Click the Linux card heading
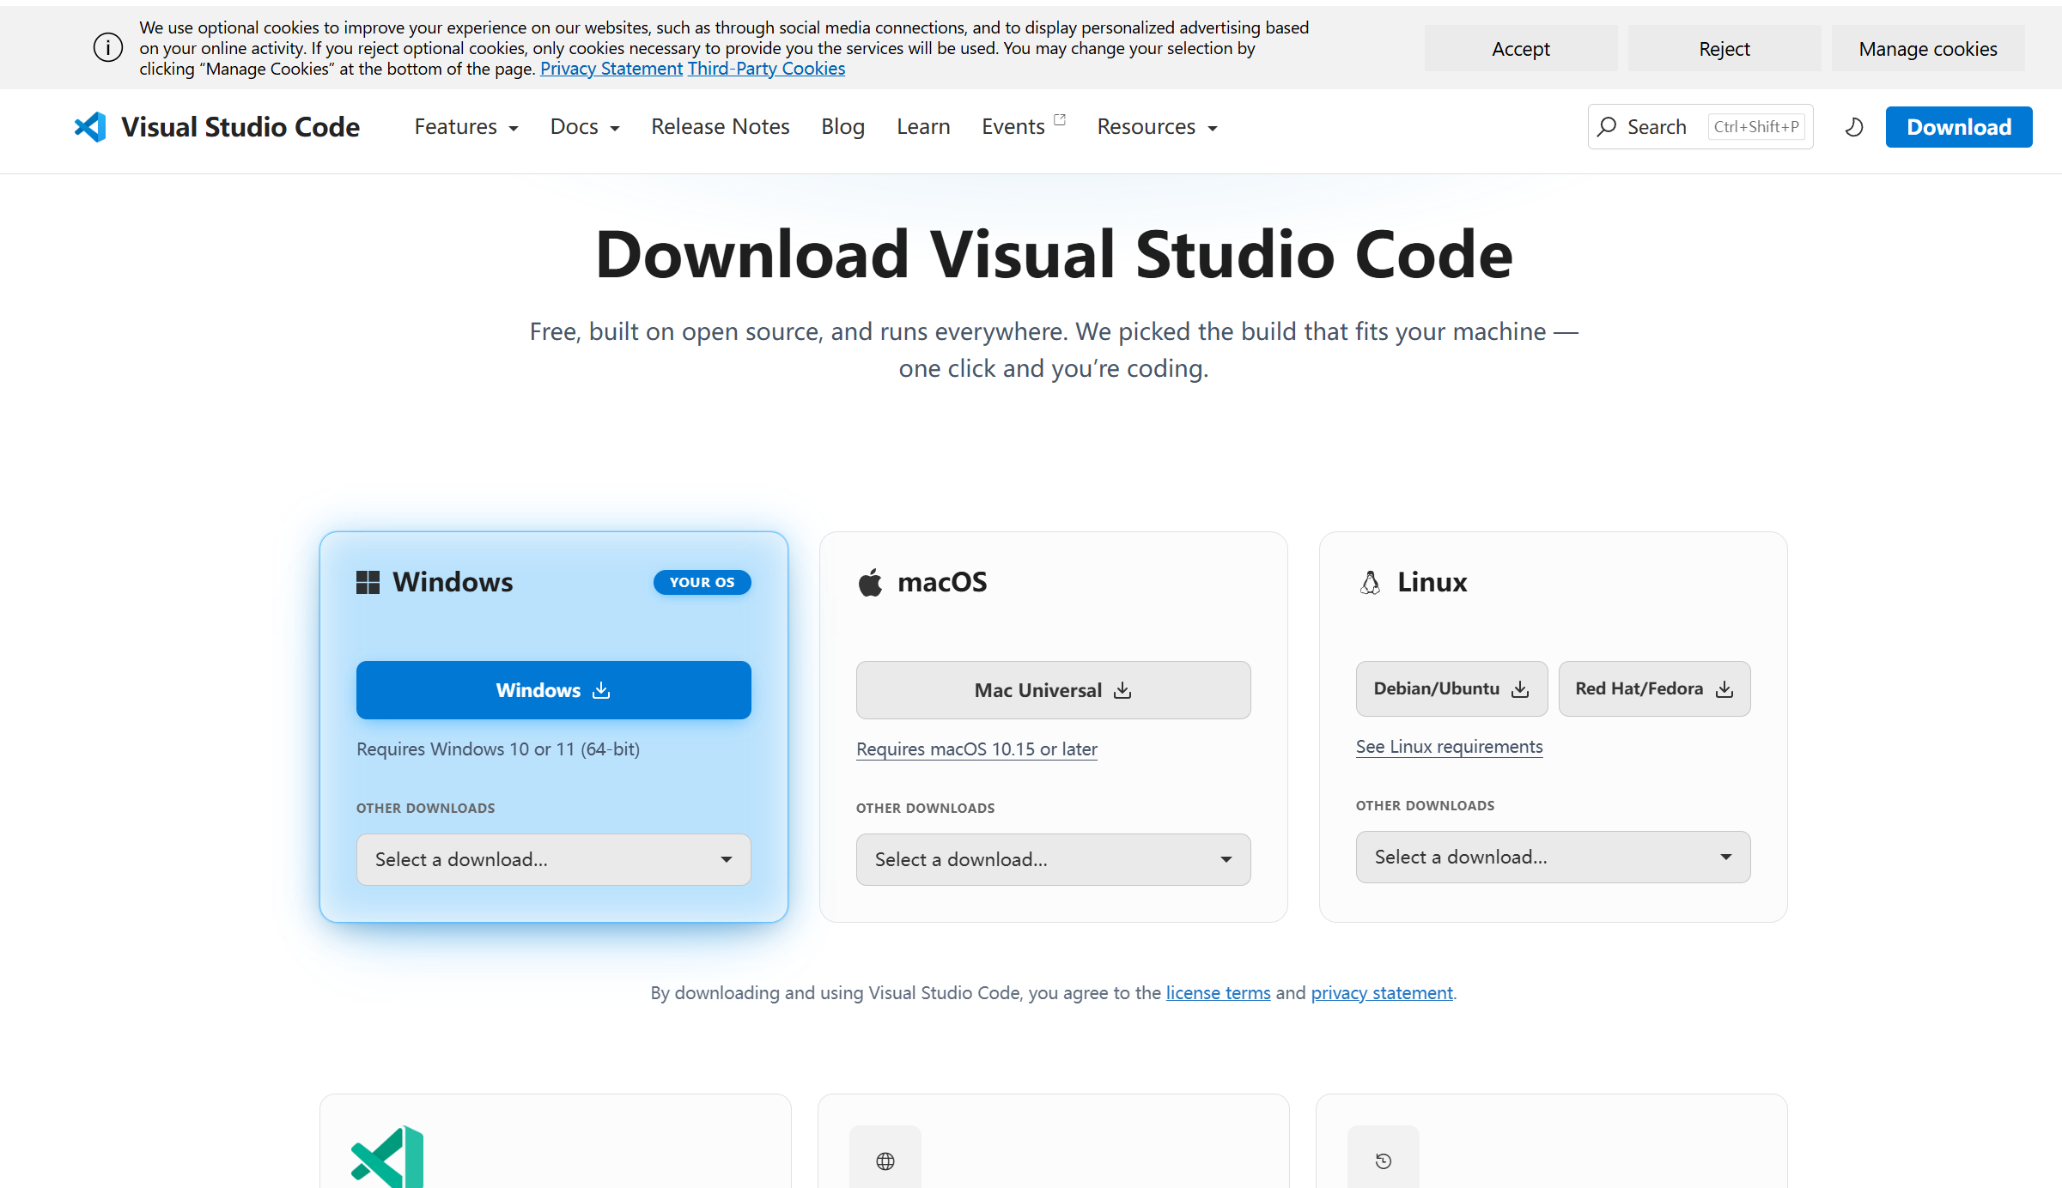 coord(1432,583)
